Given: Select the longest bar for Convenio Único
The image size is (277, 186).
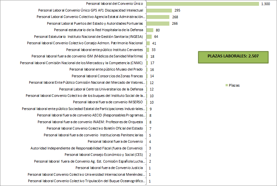Looking at the screenshot, I should click(x=202, y=4).
